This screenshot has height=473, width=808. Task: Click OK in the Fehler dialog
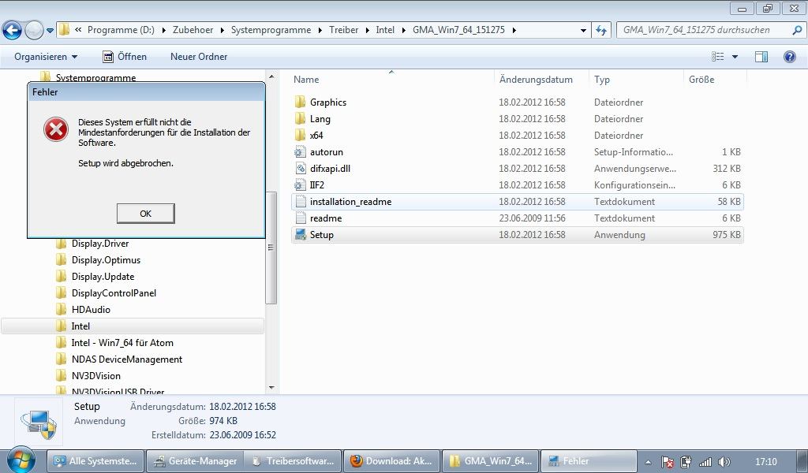146,214
